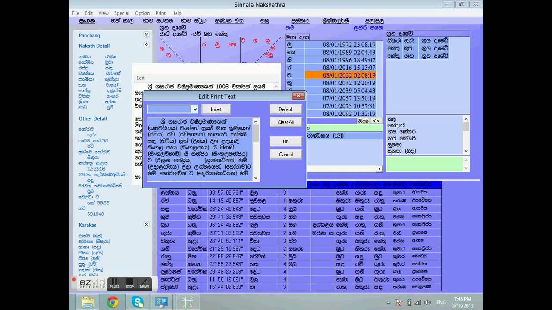Screen dimensions: 552x310
Task: Open the File menu
Action: click(75, 13)
